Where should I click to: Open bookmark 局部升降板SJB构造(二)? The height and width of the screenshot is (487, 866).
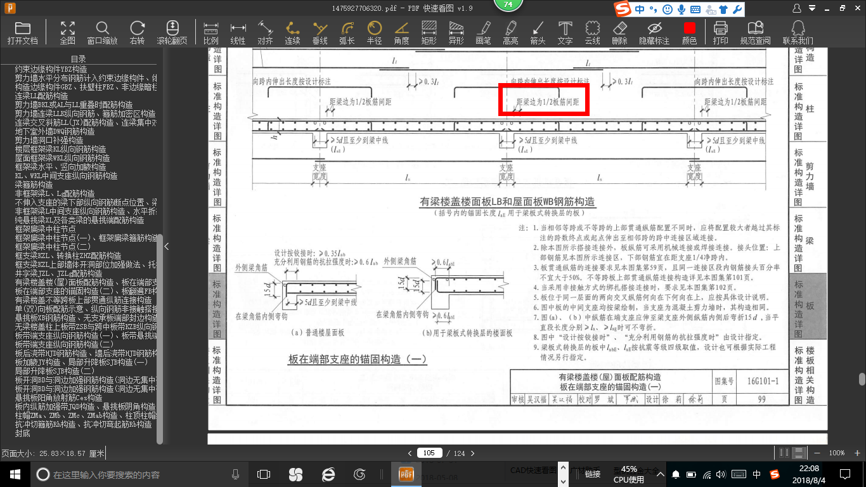[x=54, y=370]
